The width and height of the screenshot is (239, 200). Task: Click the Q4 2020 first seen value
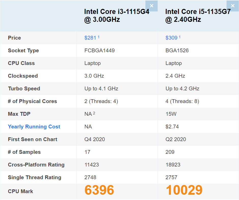click(95, 139)
